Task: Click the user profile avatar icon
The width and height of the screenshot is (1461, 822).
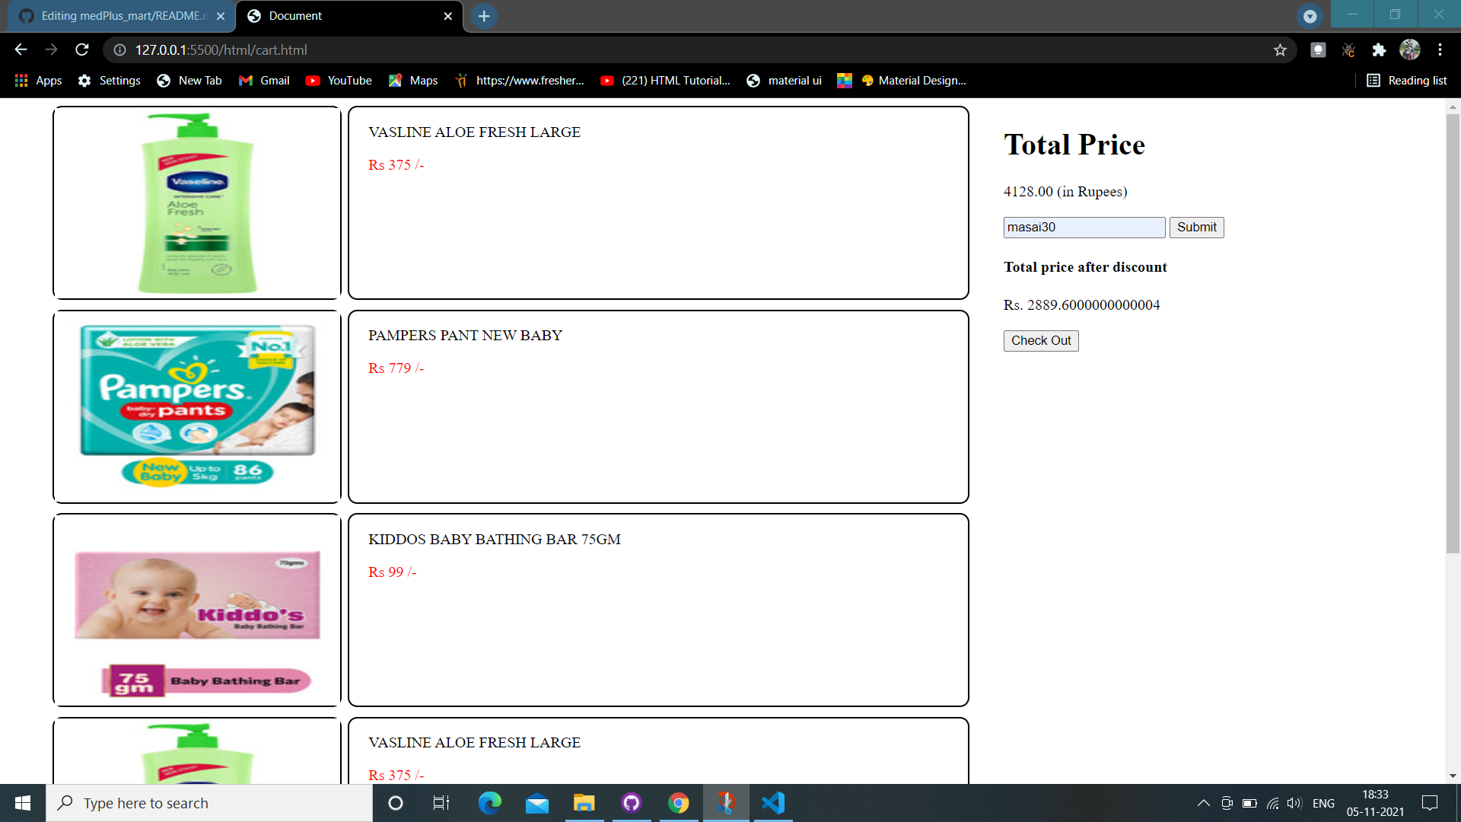Action: pos(1409,50)
